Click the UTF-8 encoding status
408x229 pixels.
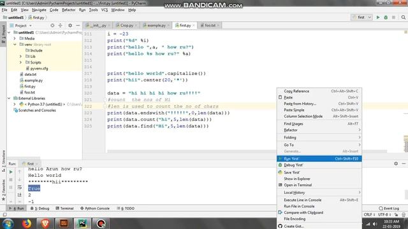(x=384, y=214)
